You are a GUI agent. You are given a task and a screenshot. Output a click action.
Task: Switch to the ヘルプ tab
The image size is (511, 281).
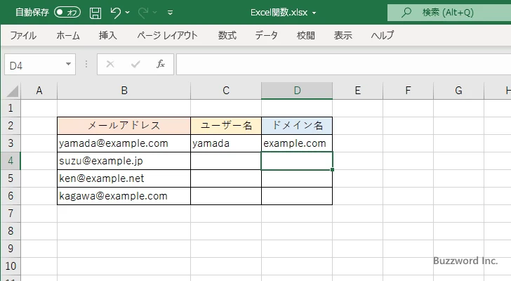coord(383,35)
